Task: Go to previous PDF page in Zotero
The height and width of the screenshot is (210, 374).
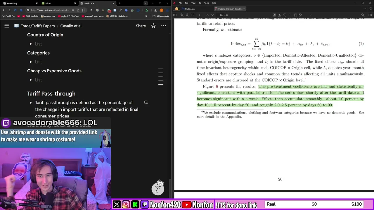Action: [207, 15]
